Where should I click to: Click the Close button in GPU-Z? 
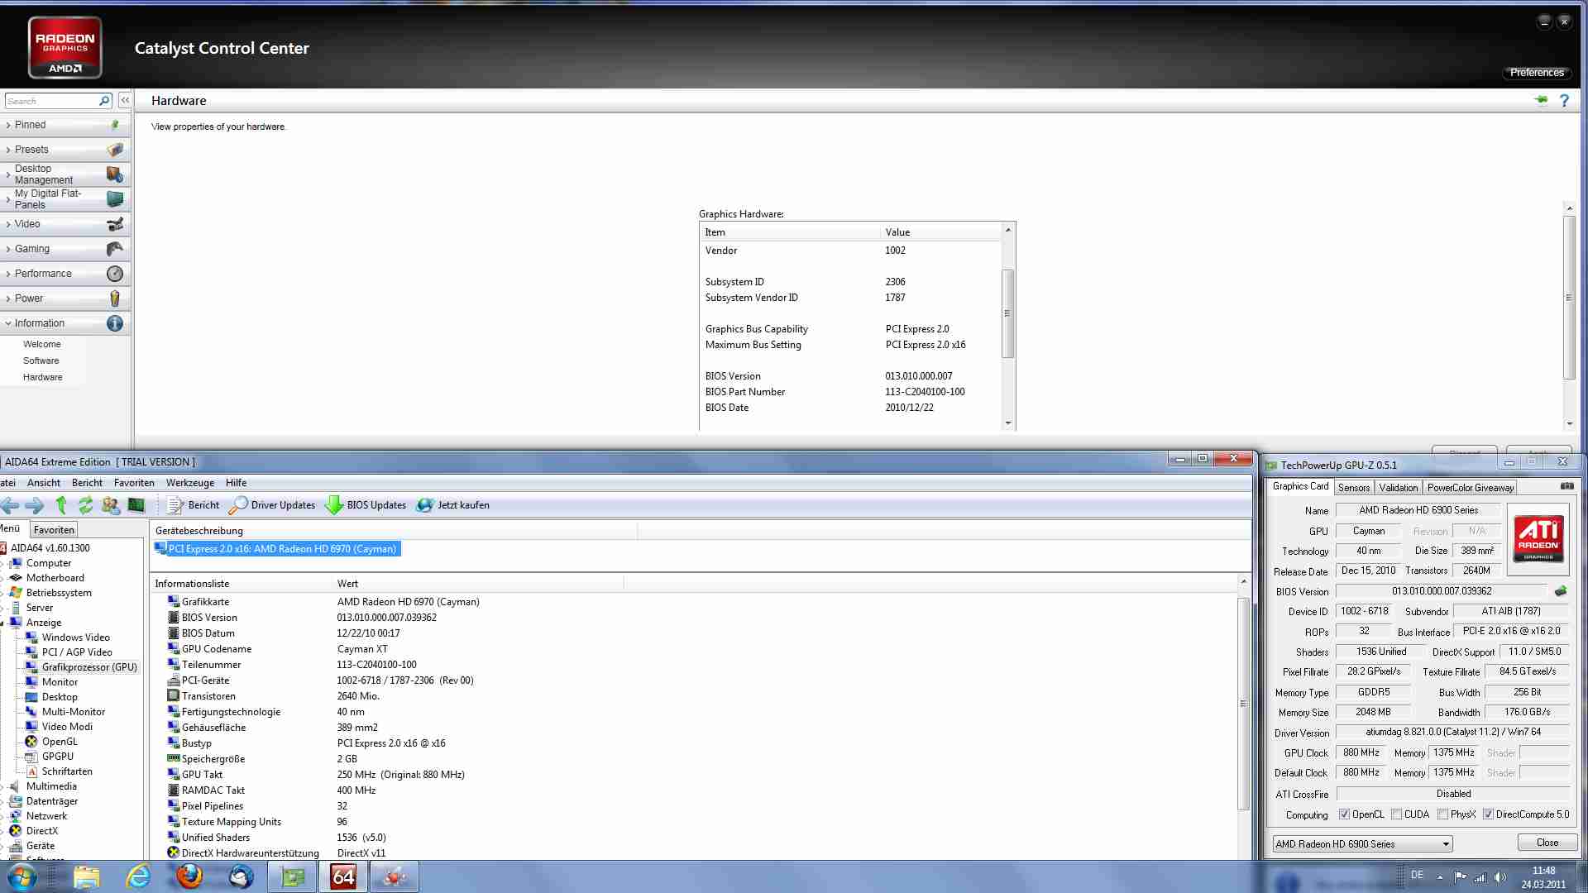[x=1547, y=843]
